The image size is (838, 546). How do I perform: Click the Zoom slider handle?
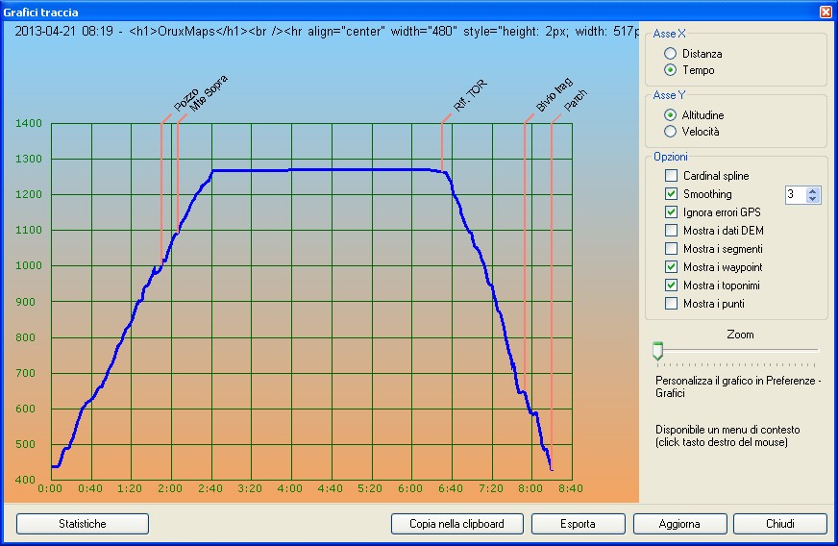[x=657, y=351]
